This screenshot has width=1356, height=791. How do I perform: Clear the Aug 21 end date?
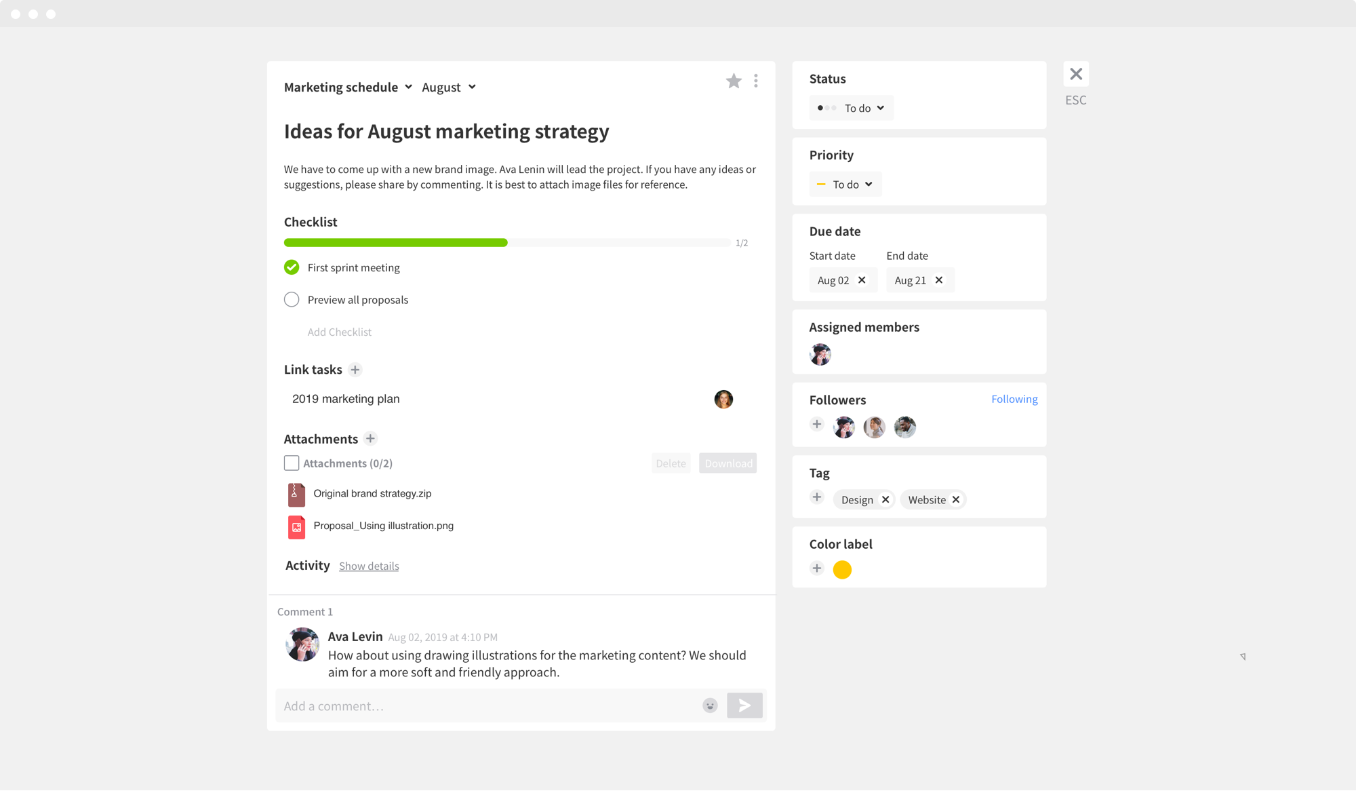(x=939, y=280)
